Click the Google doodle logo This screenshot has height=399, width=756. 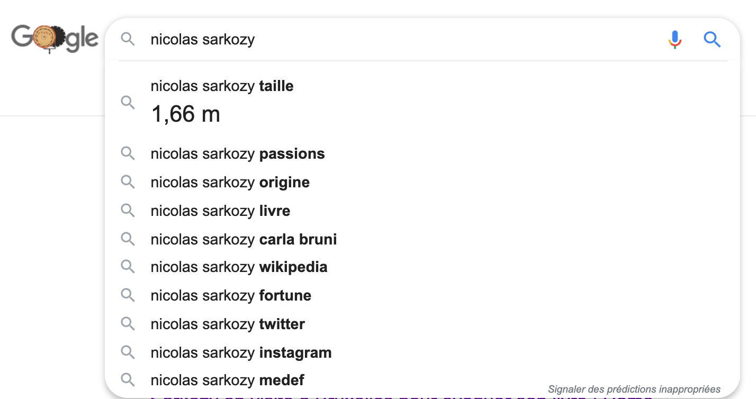coord(55,39)
